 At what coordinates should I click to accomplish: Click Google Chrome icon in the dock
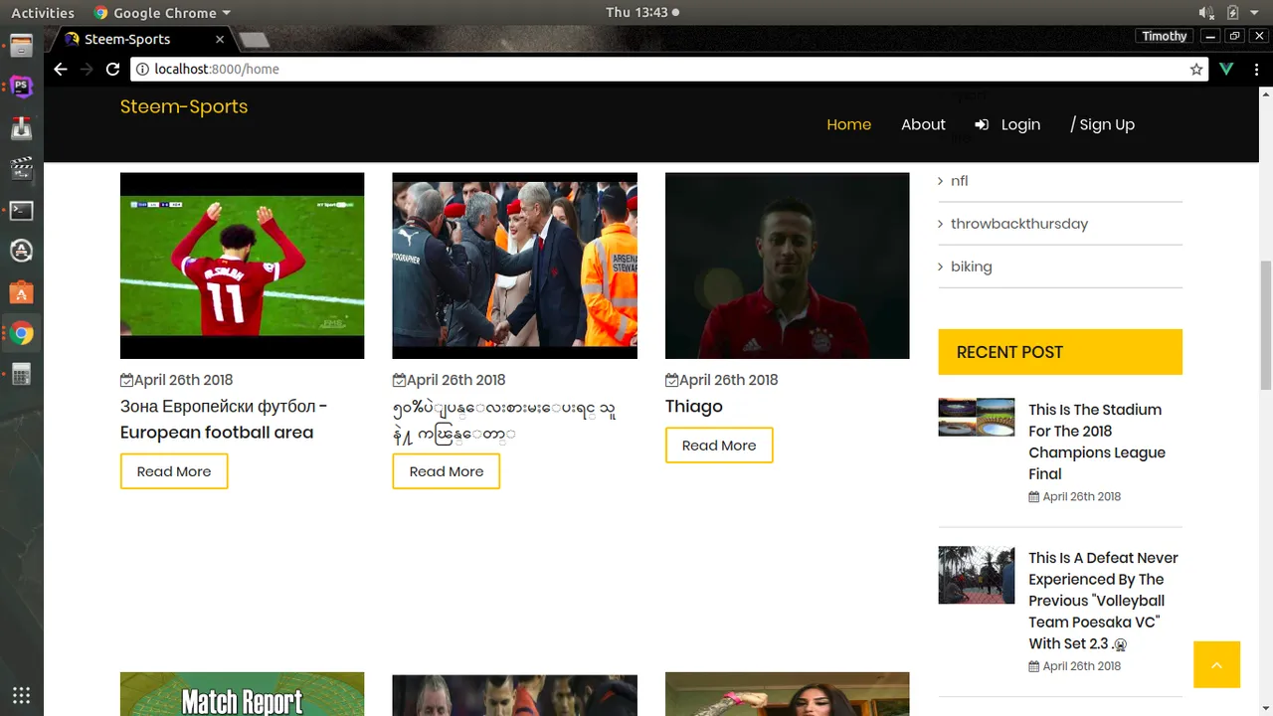tap(21, 334)
